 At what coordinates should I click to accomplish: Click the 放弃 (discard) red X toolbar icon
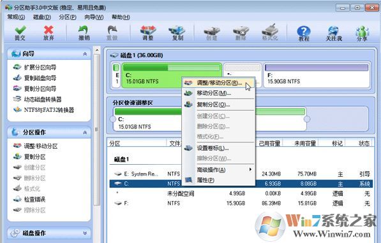click(49, 32)
